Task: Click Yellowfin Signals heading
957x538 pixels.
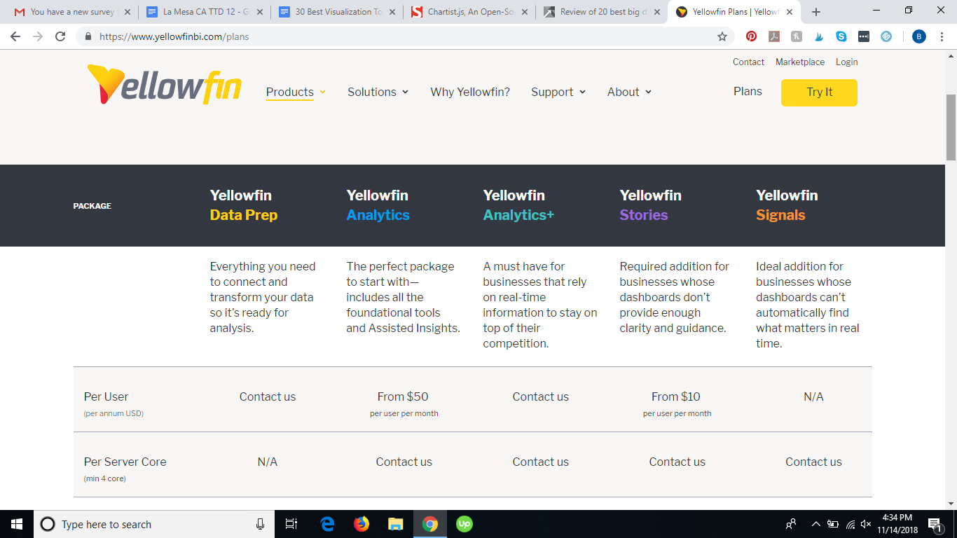Action: coord(787,205)
